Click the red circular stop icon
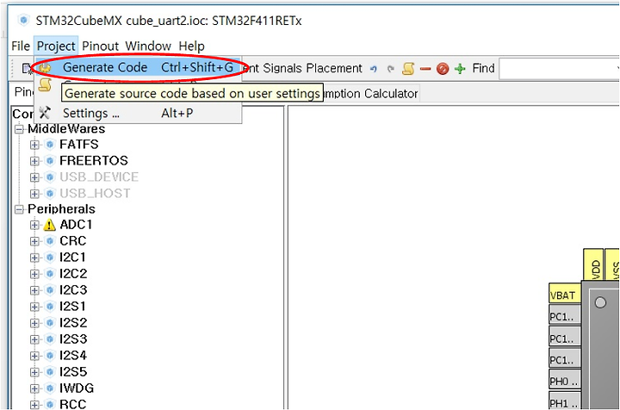Screen dimensions: 620x410 [x=443, y=69]
